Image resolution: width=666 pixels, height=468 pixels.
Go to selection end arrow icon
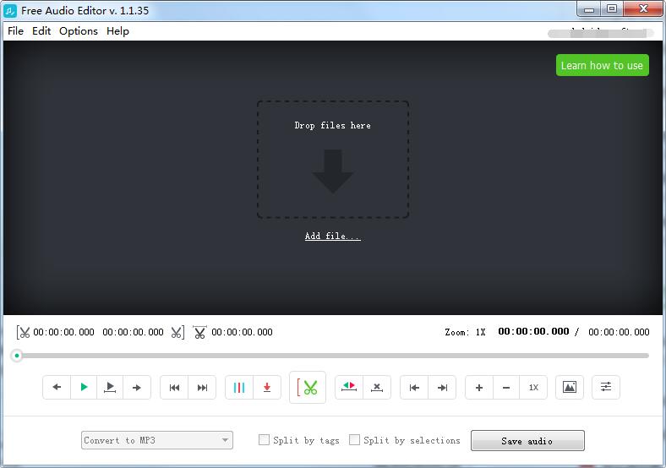pyautogui.click(x=442, y=387)
